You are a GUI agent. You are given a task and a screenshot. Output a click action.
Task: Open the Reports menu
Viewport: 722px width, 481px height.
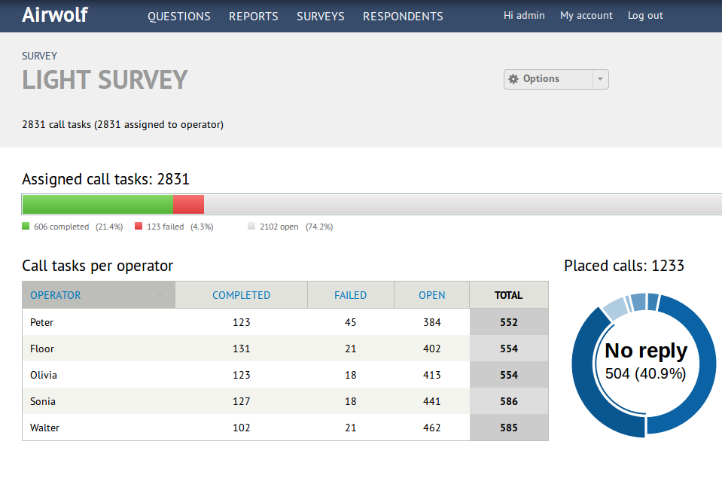(253, 16)
